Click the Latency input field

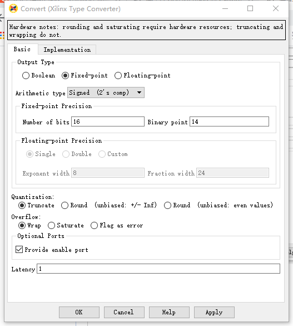point(158,269)
